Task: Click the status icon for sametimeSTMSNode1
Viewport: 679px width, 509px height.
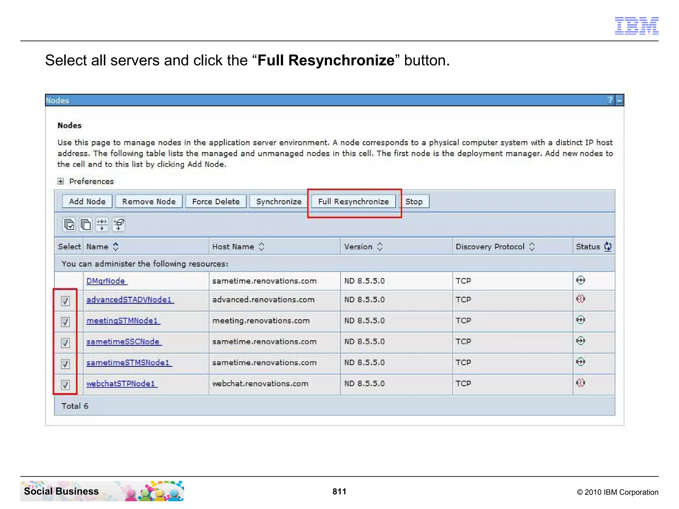Action: click(581, 362)
